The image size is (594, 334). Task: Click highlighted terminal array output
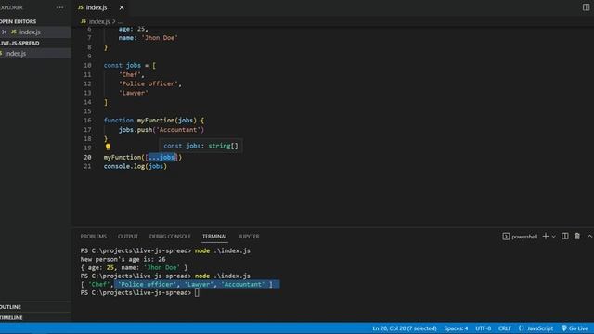coord(197,285)
